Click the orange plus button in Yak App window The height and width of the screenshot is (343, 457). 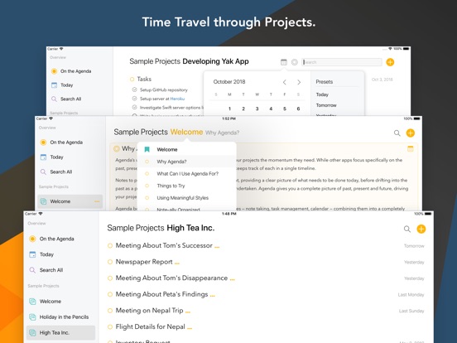pyautogui.click(x=390, y=62)
